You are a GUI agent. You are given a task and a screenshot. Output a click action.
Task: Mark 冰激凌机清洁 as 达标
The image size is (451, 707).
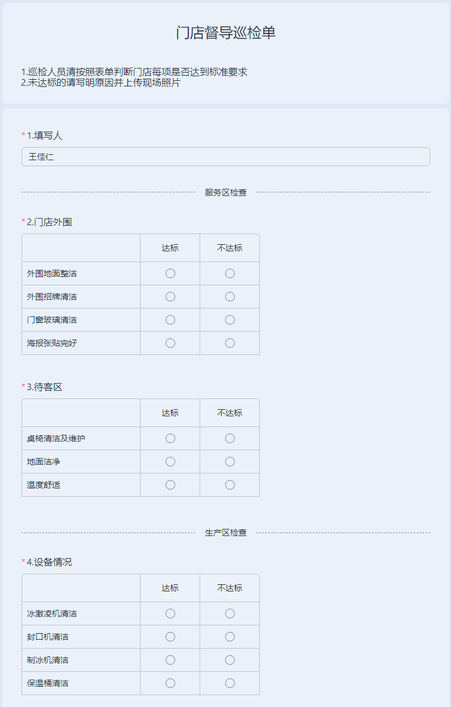click(170, 613)
